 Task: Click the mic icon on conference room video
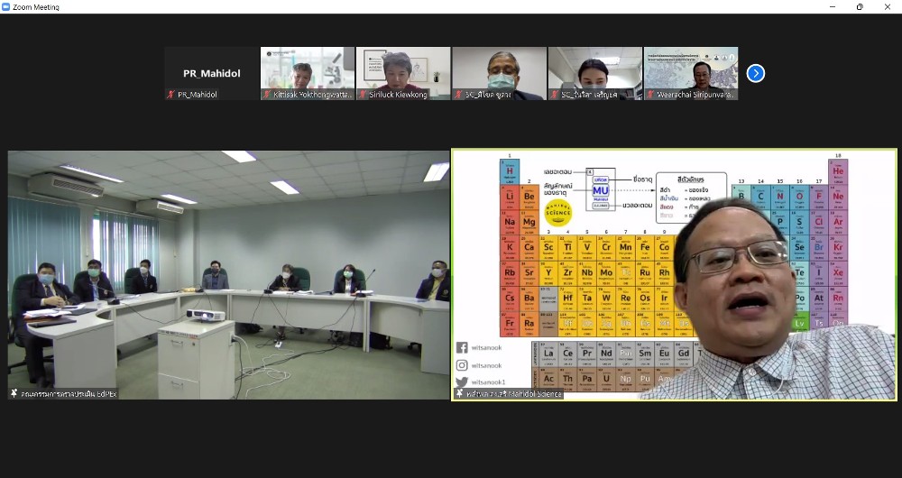tap(14, 393)
